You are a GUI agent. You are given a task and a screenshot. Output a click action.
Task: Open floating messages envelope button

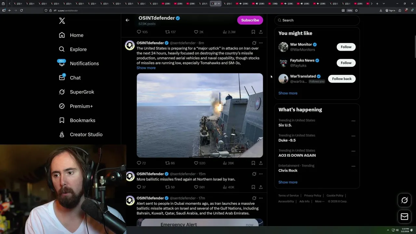tap(404, 217)
